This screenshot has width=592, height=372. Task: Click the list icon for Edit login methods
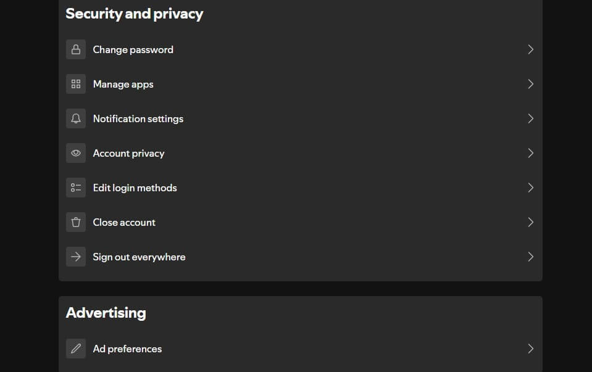[76, 188]
